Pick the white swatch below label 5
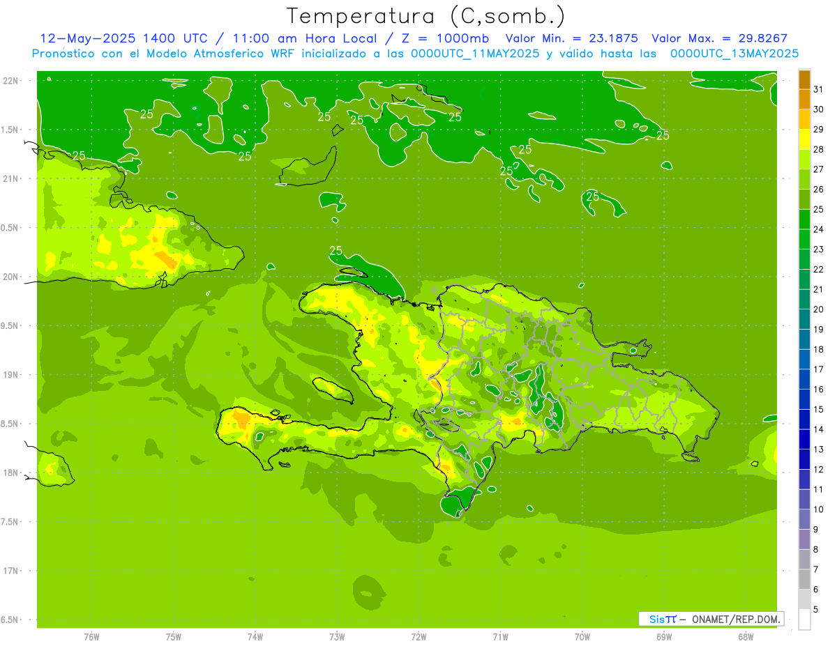Viewport: 837px width, 646px height. pyautogui.click(x=804, y=620)
